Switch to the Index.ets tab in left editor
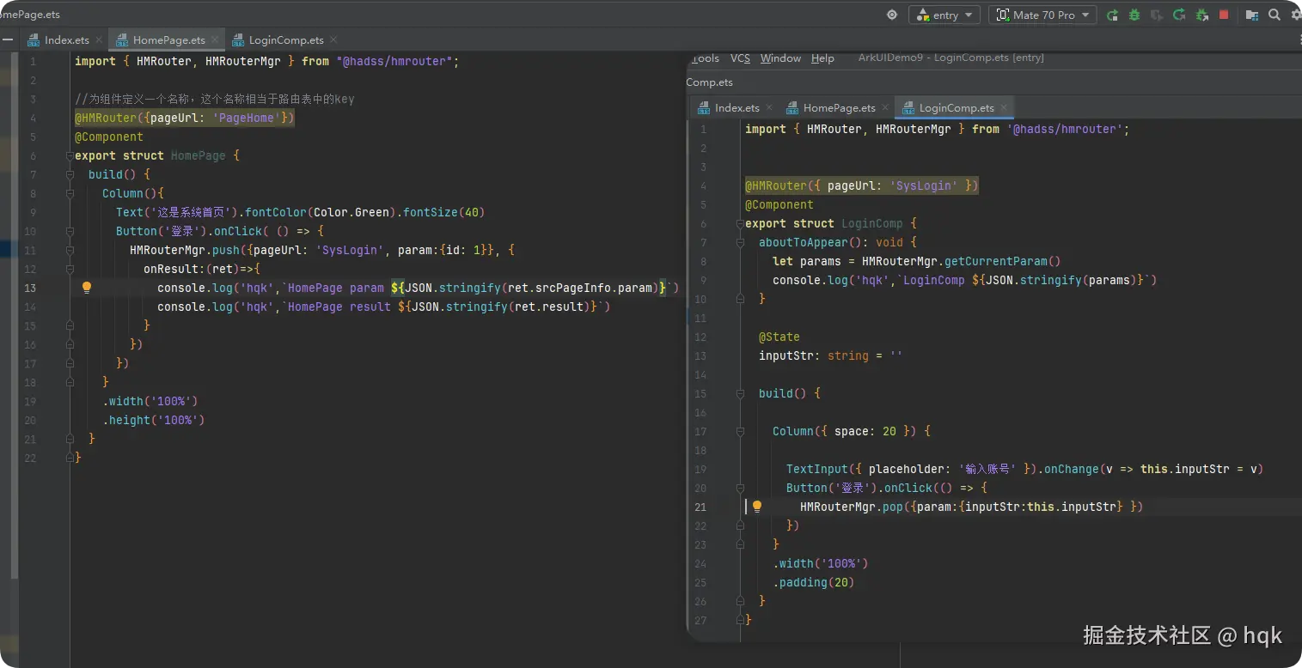This screenshot has height=668, width=1302. point(66,39)
